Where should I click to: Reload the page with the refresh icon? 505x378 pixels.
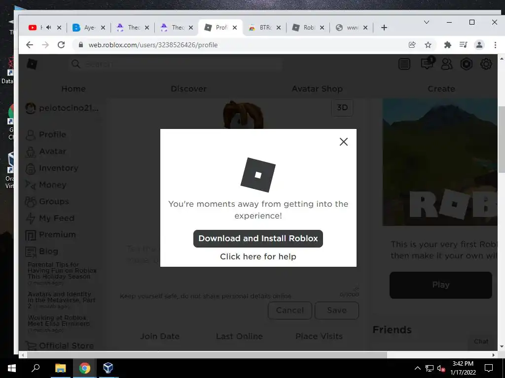61,45
